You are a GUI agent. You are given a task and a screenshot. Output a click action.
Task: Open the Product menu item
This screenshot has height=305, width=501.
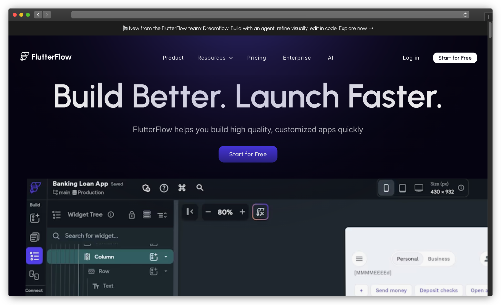click(x=173, y=58)
